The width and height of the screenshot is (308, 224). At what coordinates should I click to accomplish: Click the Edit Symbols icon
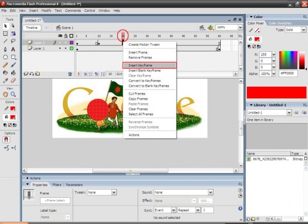(210, 28)
